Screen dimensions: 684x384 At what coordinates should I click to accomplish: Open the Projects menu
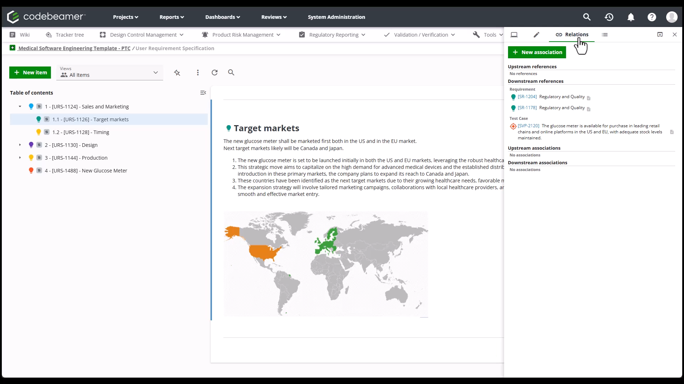pyautogui.click(x=125, y=17)
